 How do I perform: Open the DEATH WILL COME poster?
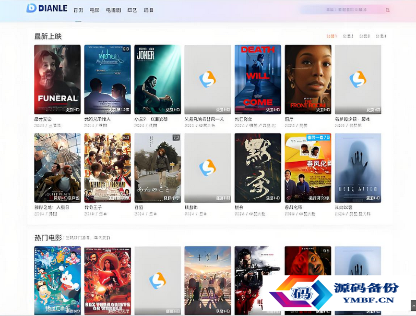(x=258, y=80)
